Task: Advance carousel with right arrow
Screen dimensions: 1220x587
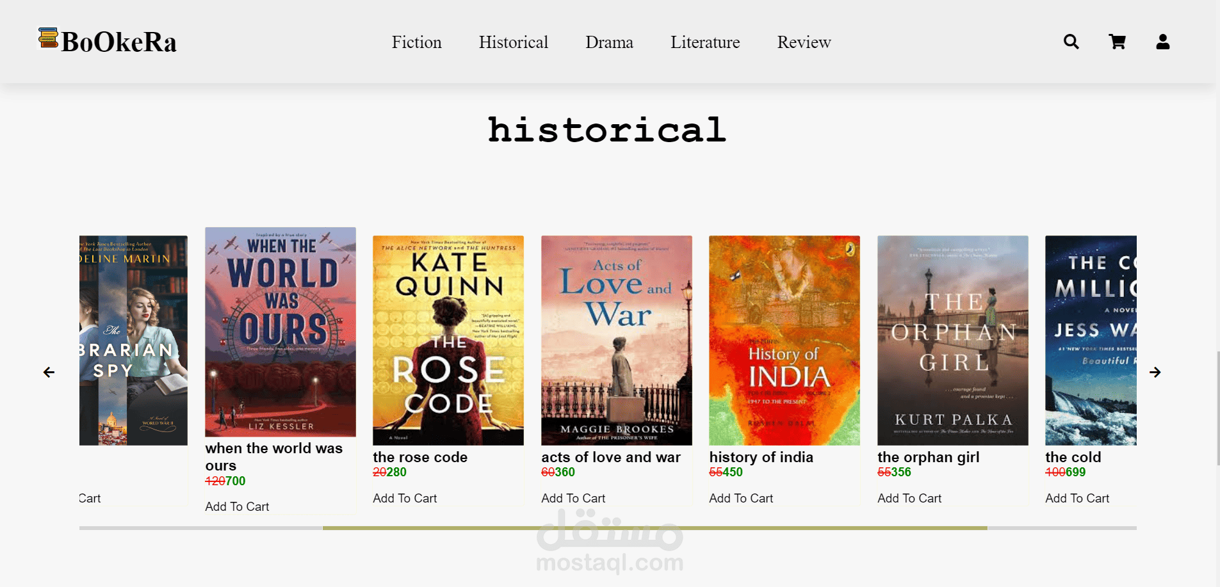Action: (x=1155, y=372)
